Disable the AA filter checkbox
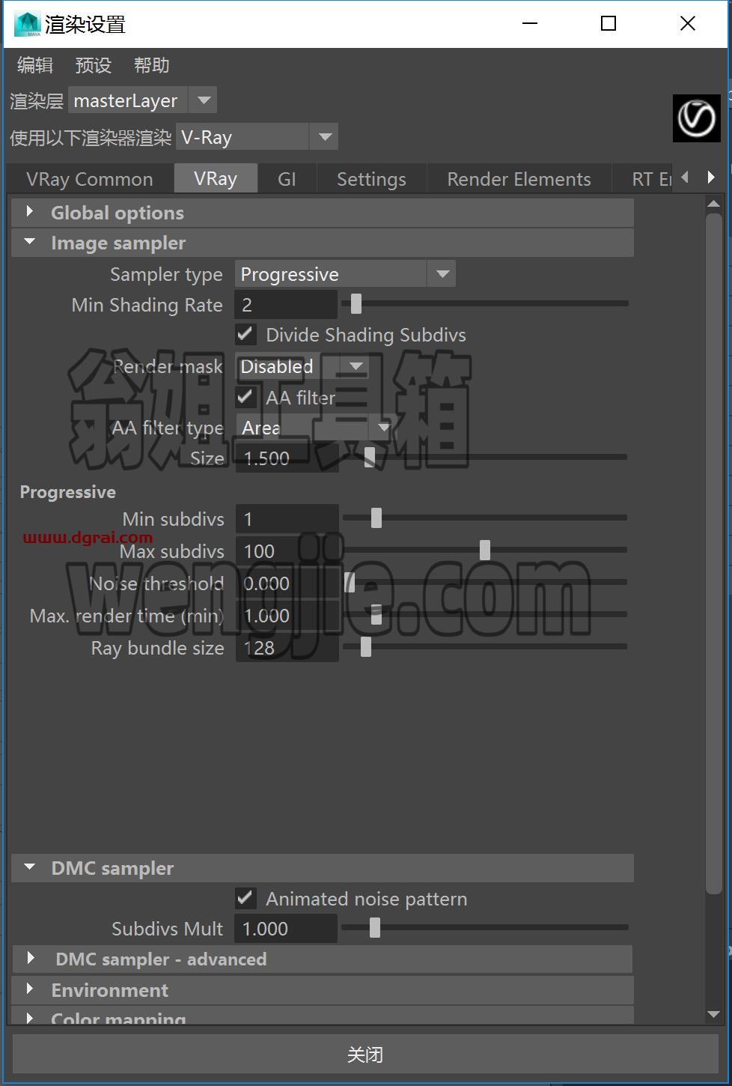The height and width of the screenshot is (1086, 732). pyautogui.click(x=245, y=397)
